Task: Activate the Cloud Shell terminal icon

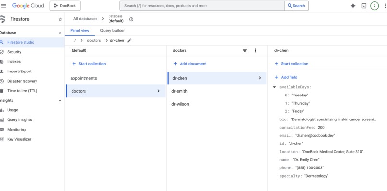Action: tap(364, 6)
